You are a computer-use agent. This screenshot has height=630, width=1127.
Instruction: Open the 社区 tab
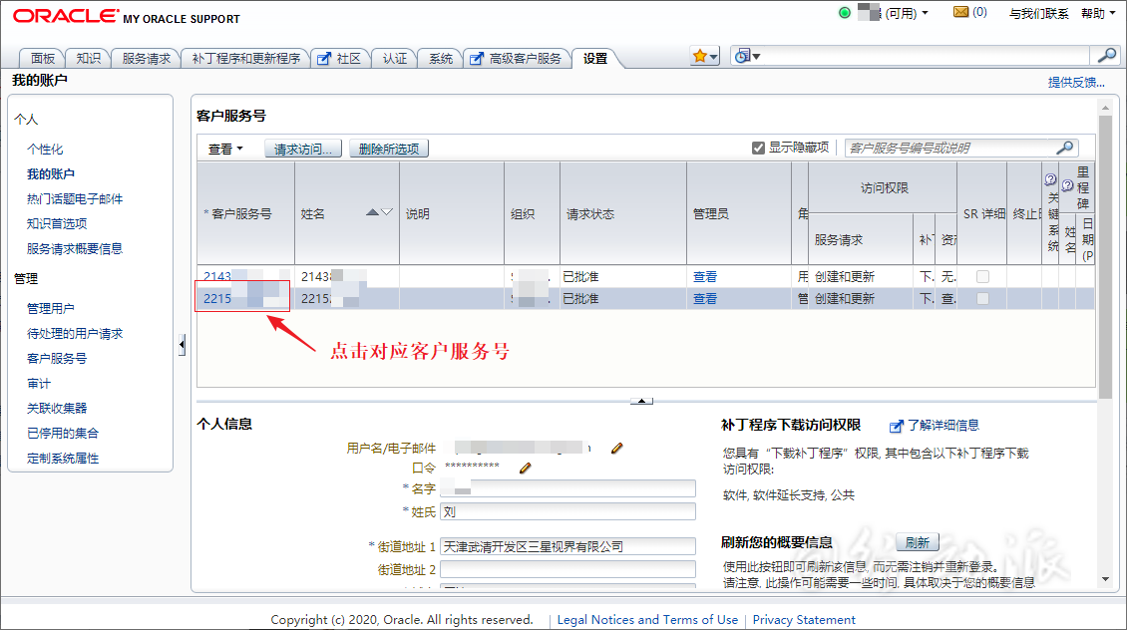click(341, 58)
